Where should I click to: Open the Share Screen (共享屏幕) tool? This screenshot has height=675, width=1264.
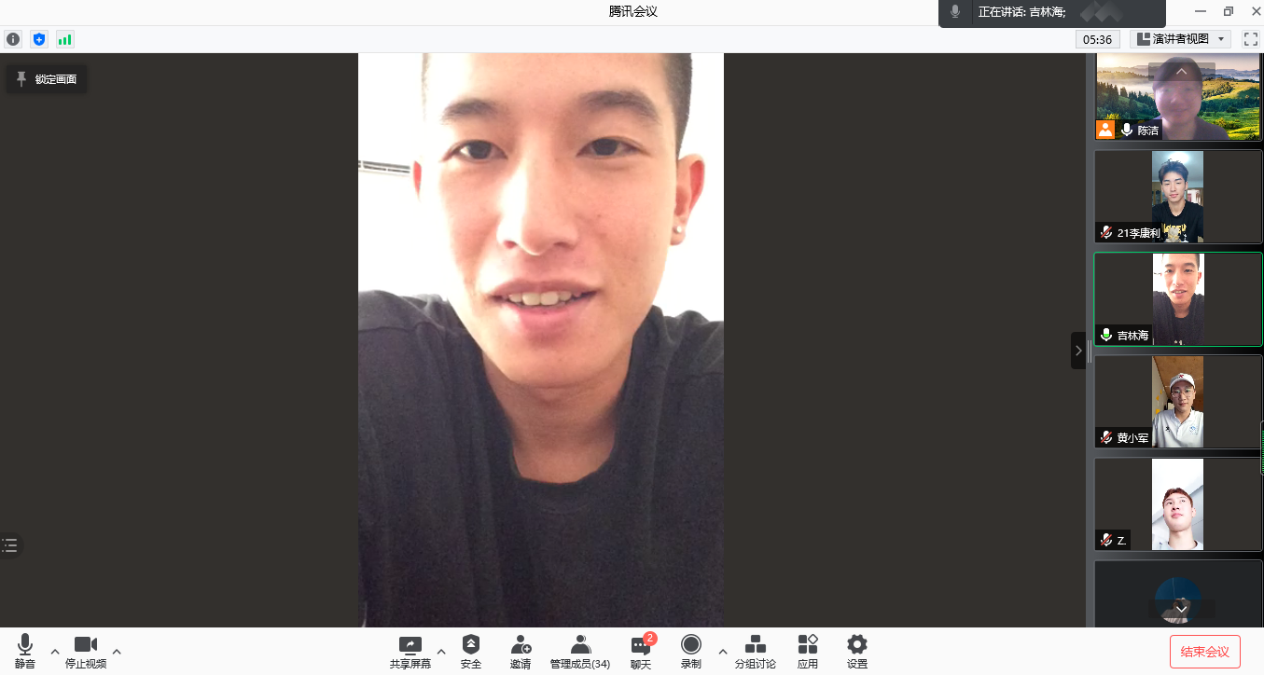point(410,652)
